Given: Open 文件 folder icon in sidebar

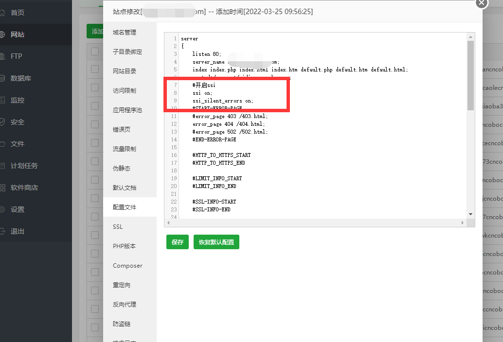Looking at the screenshot, I should pyautogui.click(x=2, y=144).
